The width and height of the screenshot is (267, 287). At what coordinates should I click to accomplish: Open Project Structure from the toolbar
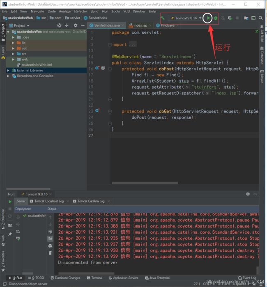pos(246,18)
